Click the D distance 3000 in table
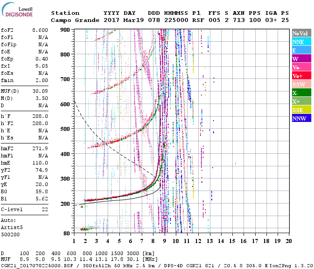Screen dimensions: 314x269 point(133,253)
